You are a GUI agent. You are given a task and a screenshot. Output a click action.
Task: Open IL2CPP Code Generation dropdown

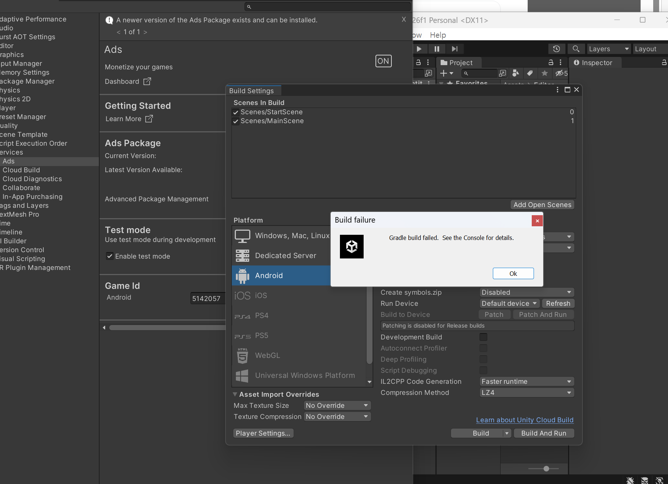(x=527, y=382)
